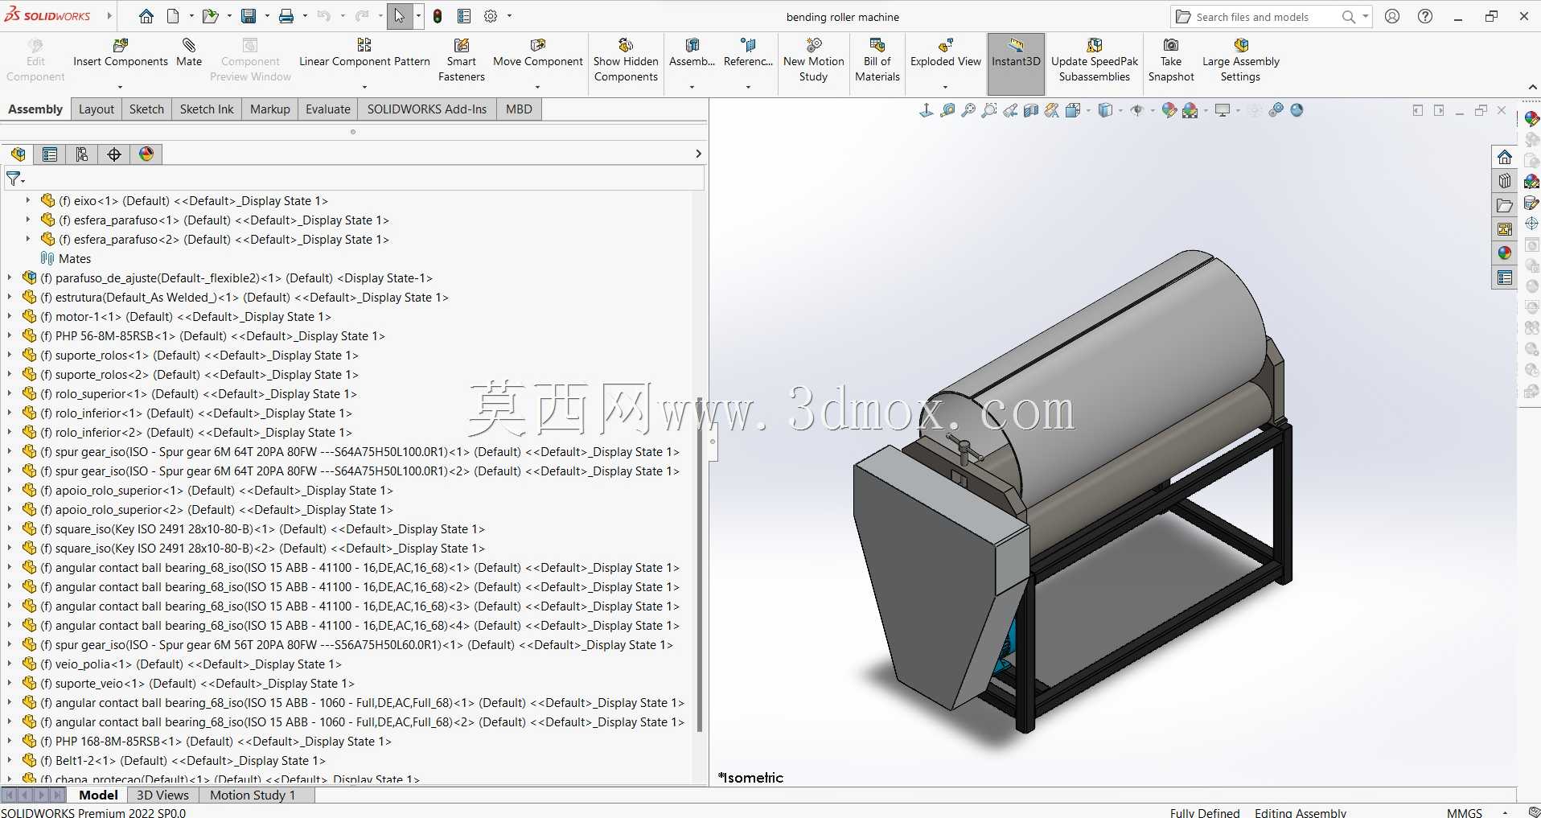1541x818 pixels.
Task: Open File Properties icon in title bar
Action: pos(464,16)
